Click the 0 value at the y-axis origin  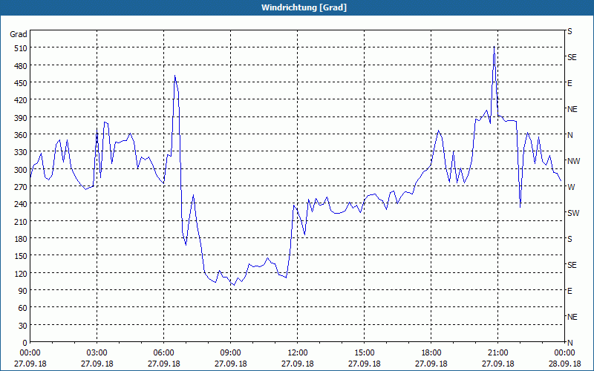pos(25,343)
